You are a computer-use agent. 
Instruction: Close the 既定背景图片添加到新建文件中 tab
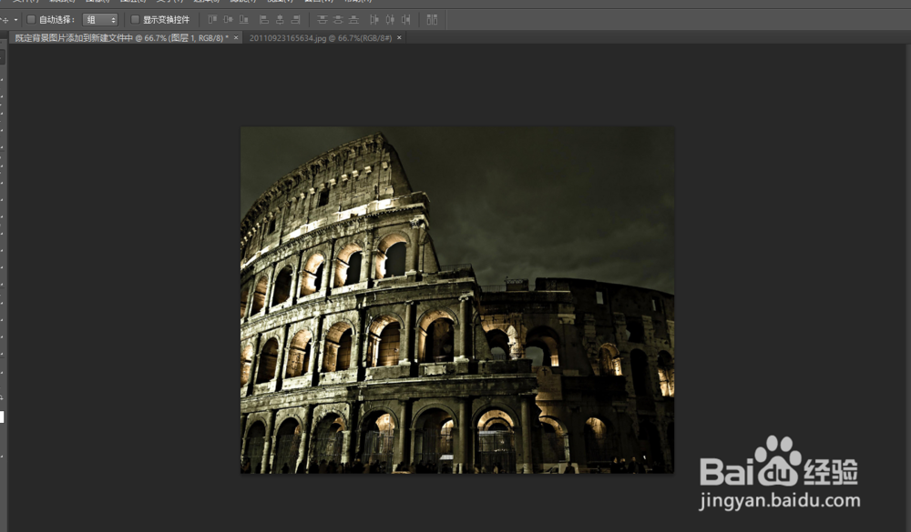(x=236, y=37)
